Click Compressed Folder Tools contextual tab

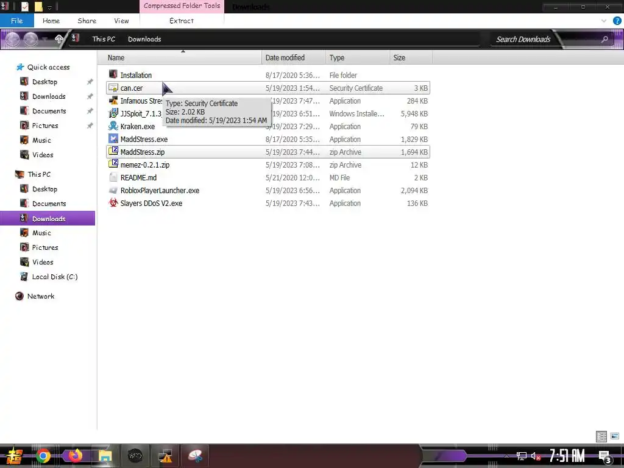pyautogui.click(x=182, y=6)
